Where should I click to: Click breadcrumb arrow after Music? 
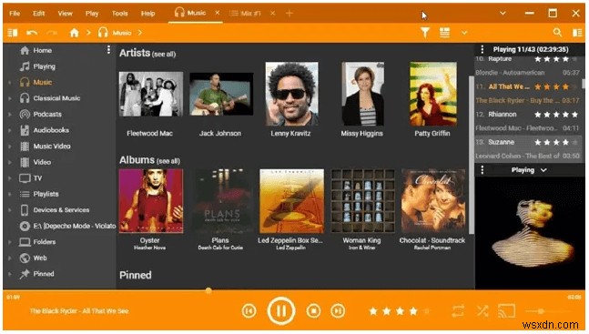point(139,33)
